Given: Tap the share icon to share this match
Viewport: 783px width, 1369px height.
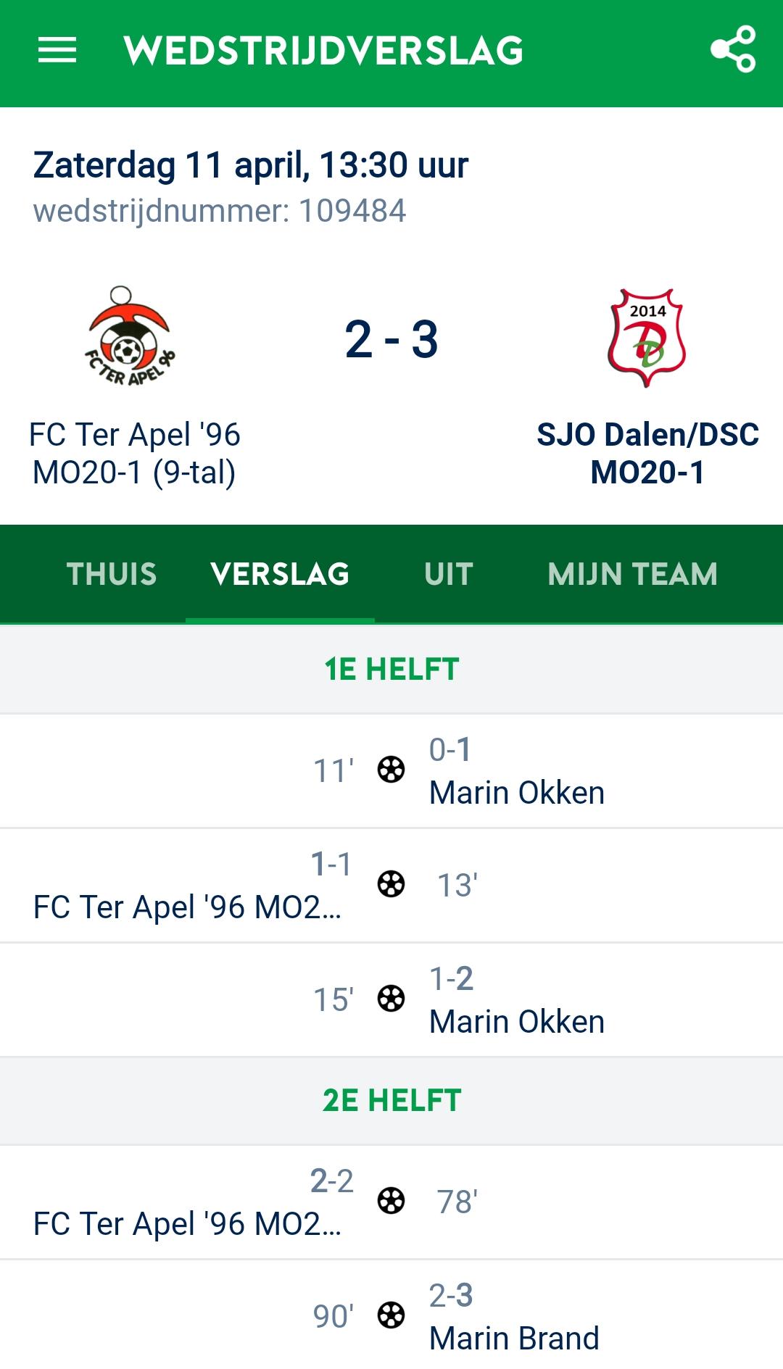Looking at the screenshot, I should click(x=734, y=51).
